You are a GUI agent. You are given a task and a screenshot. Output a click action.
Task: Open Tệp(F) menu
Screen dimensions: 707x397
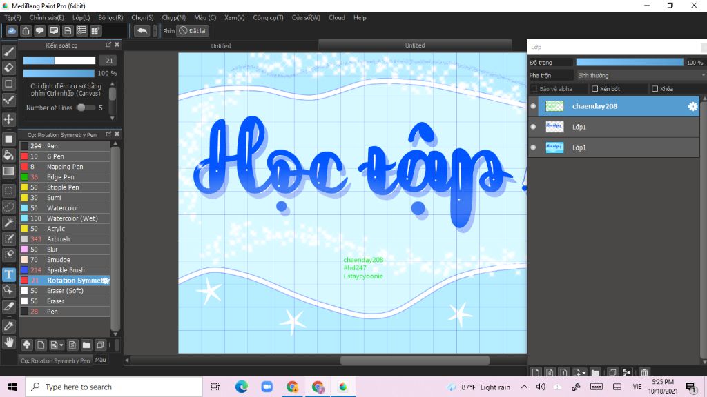(x=12, y=17)
